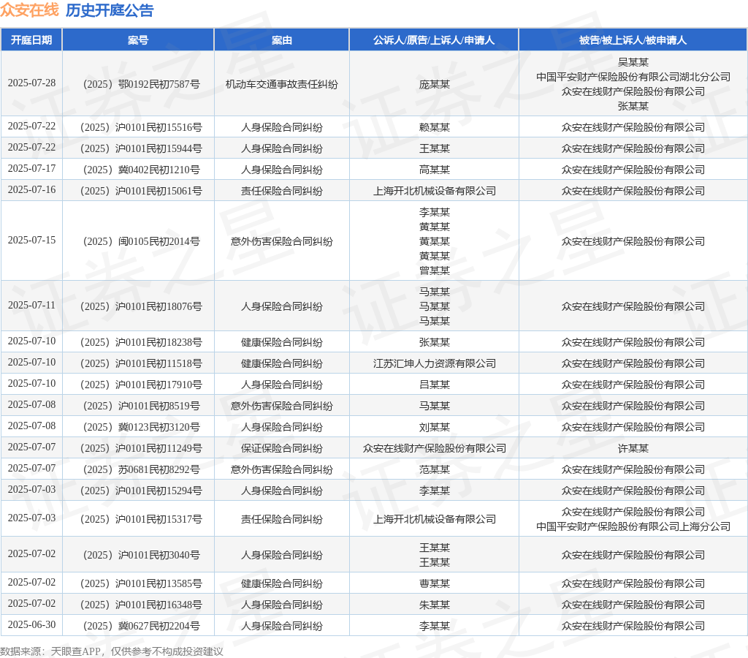Click the '公诉人/原告/上诉人/申请人' column header
The height and width of the screenshot is (658, 748).
click(x=434, y=40)
